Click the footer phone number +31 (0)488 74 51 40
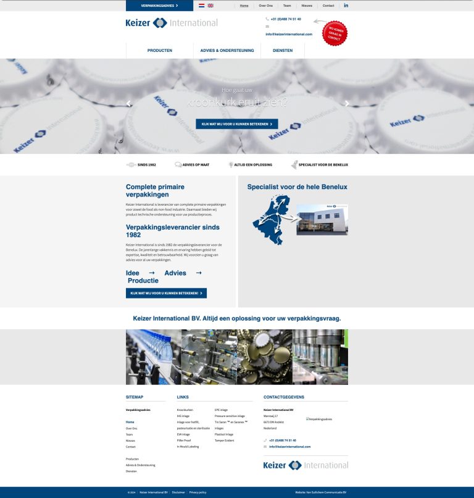 coord(283,441)
